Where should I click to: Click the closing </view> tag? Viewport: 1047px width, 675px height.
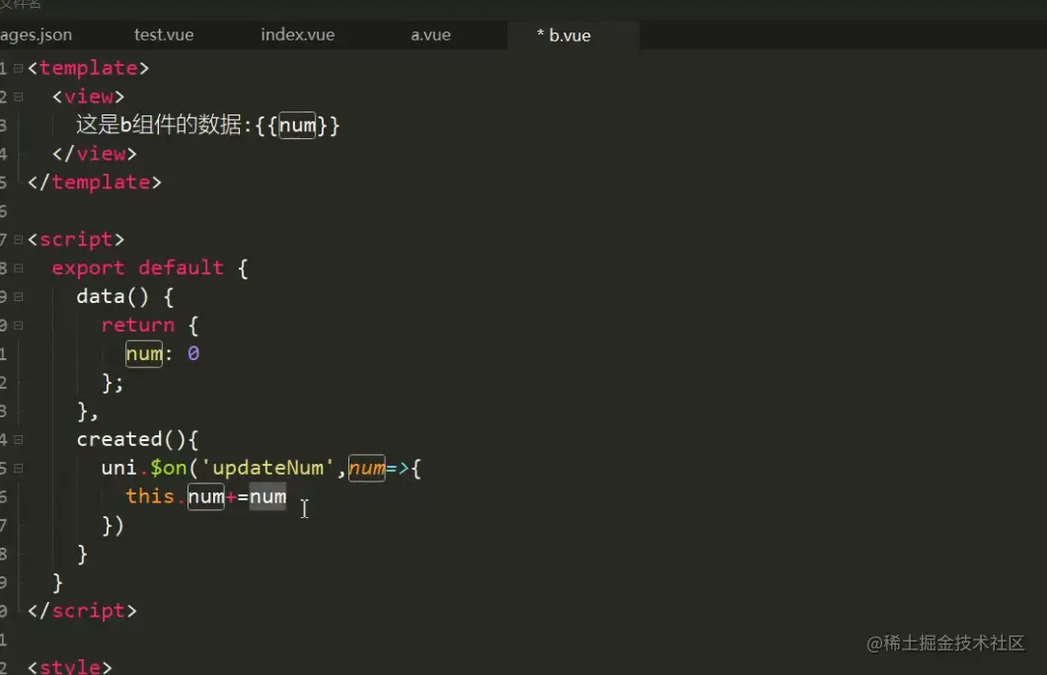point(94,154)
